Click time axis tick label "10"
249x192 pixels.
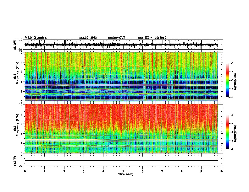click(221, 171)
